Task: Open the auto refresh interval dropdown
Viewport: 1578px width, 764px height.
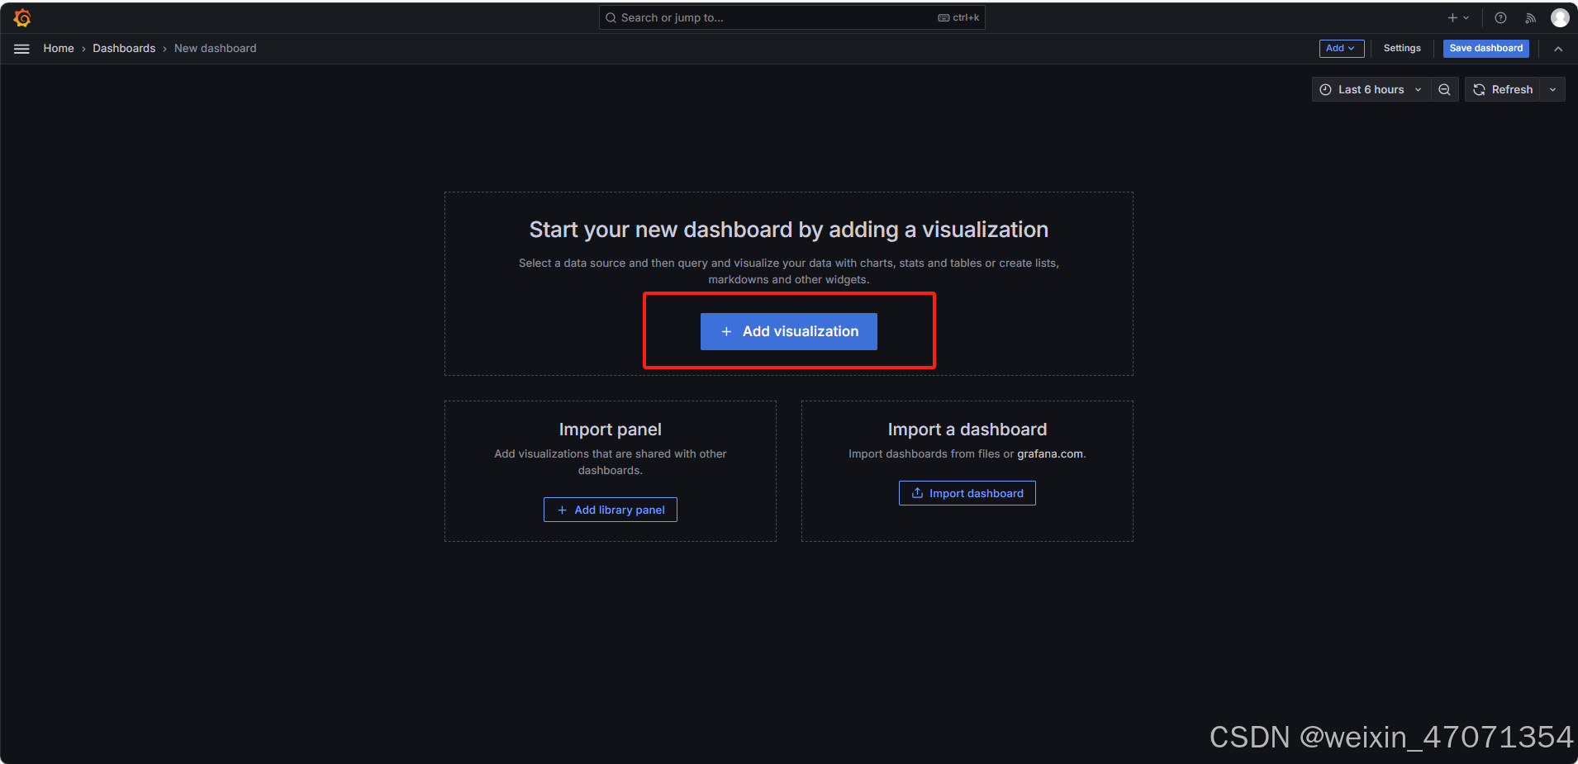Action: pyautogui.click(x=1555, y=89)
